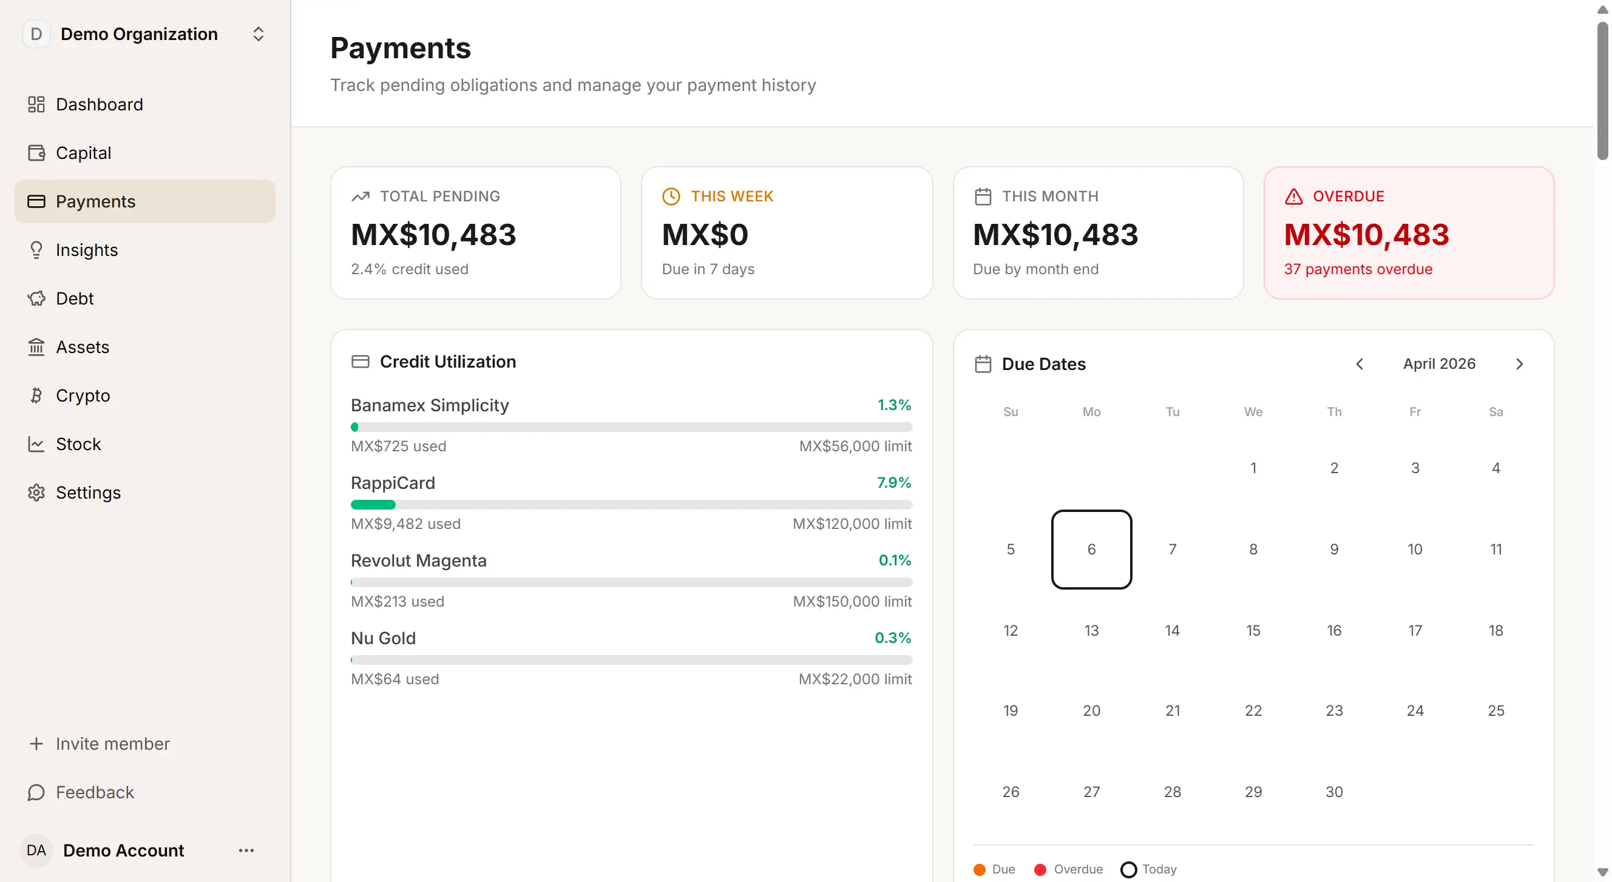
Task: Click the '7.9%' RappiCard percentage
Action: pos(893,483)
